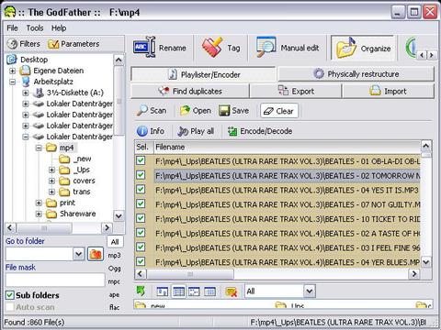
Task: Launch Encode/Decode
Action: (260, 131)
